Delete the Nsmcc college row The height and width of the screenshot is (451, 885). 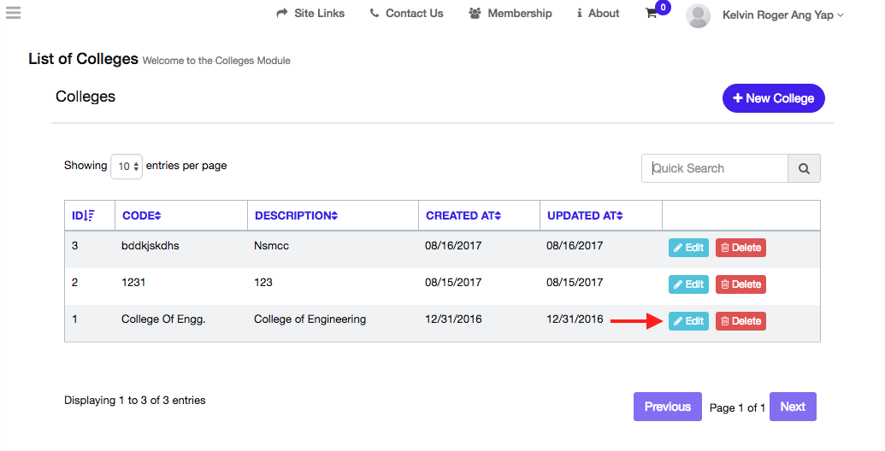coord(740,248)
